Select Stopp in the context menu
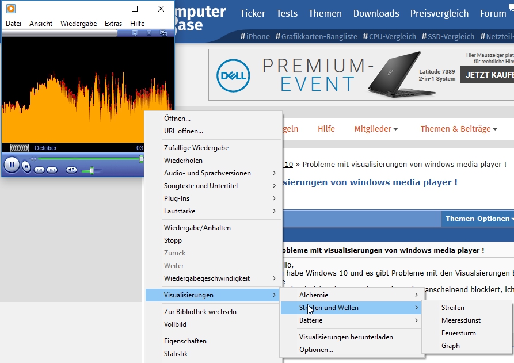 tap(214, 240)
